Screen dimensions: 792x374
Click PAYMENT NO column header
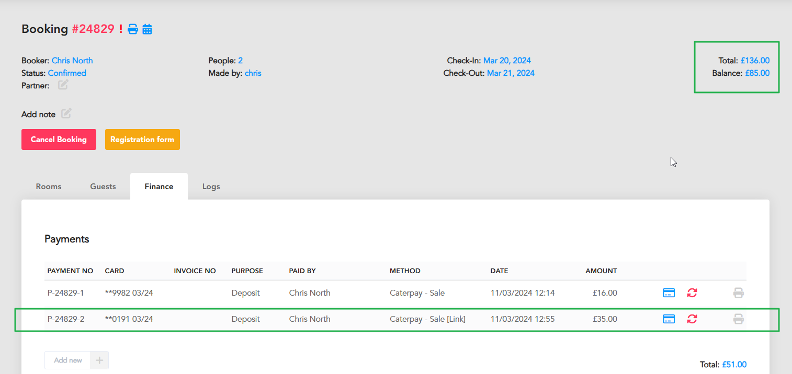tap(70, 271)
